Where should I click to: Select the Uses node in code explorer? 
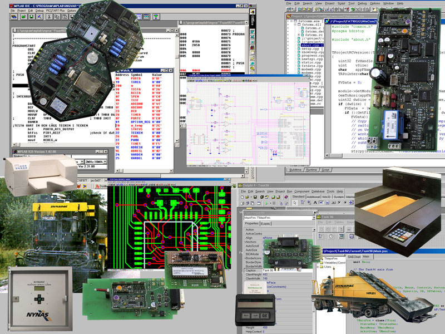328,267
